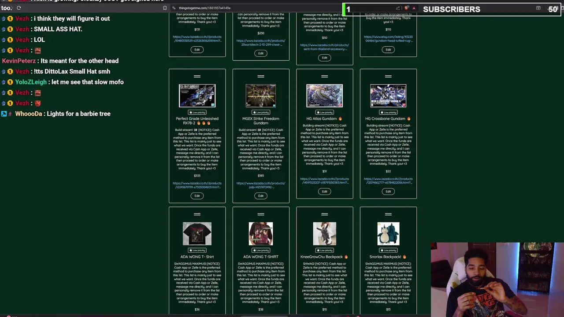The width and height of the screenshot is (564, 317).
Task: Click Edit on the $131 item card
Action: click(x=197, y=50)
